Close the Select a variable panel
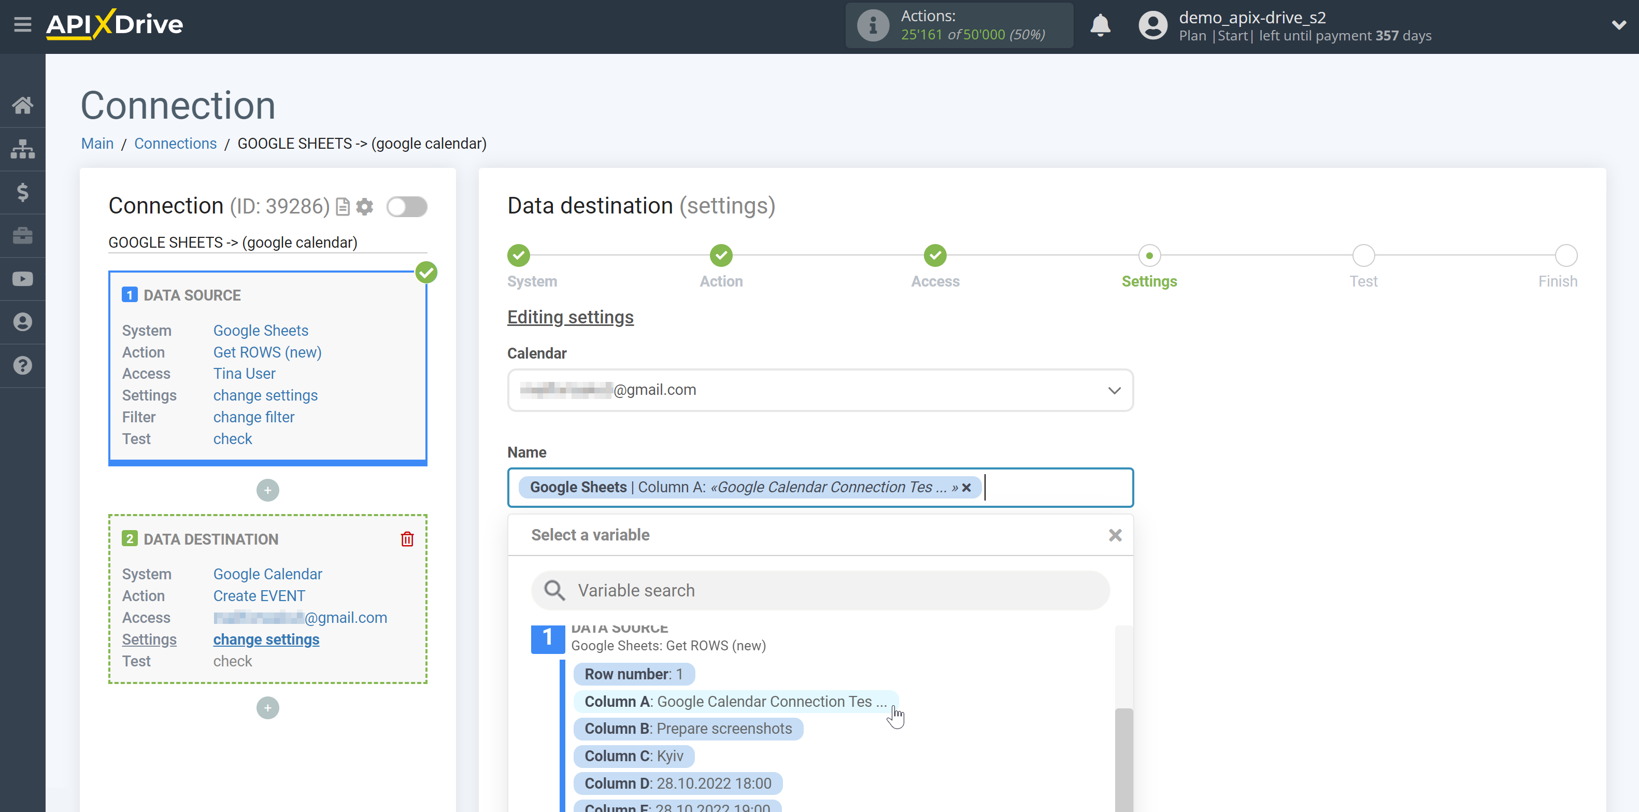The image size is (1639, 812). pyautogui.click(x=1115, y=535)
